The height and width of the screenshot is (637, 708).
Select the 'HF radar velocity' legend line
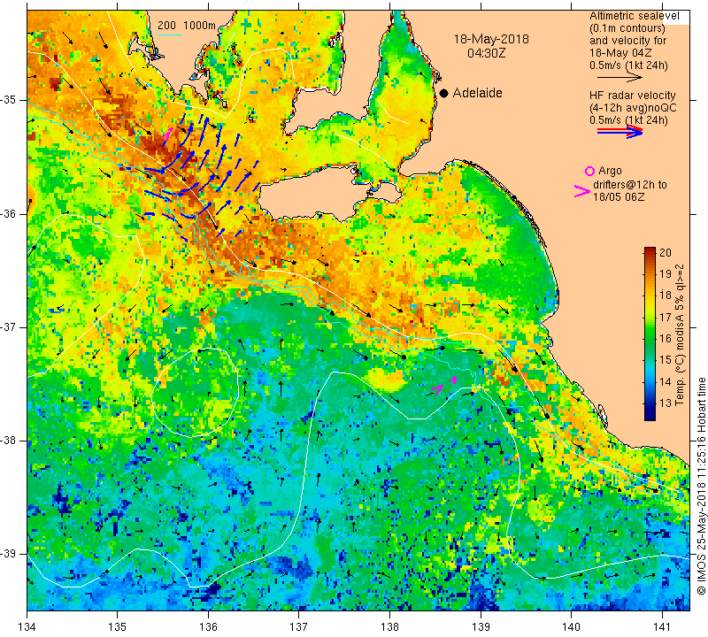[632, 96]
